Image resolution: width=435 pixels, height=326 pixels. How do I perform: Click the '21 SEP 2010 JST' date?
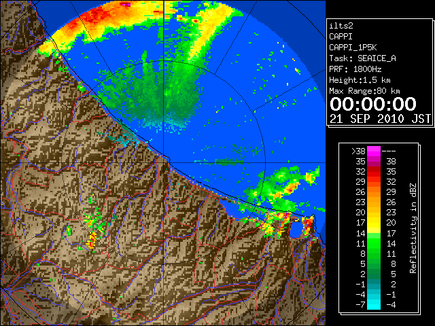pos(380,119)
